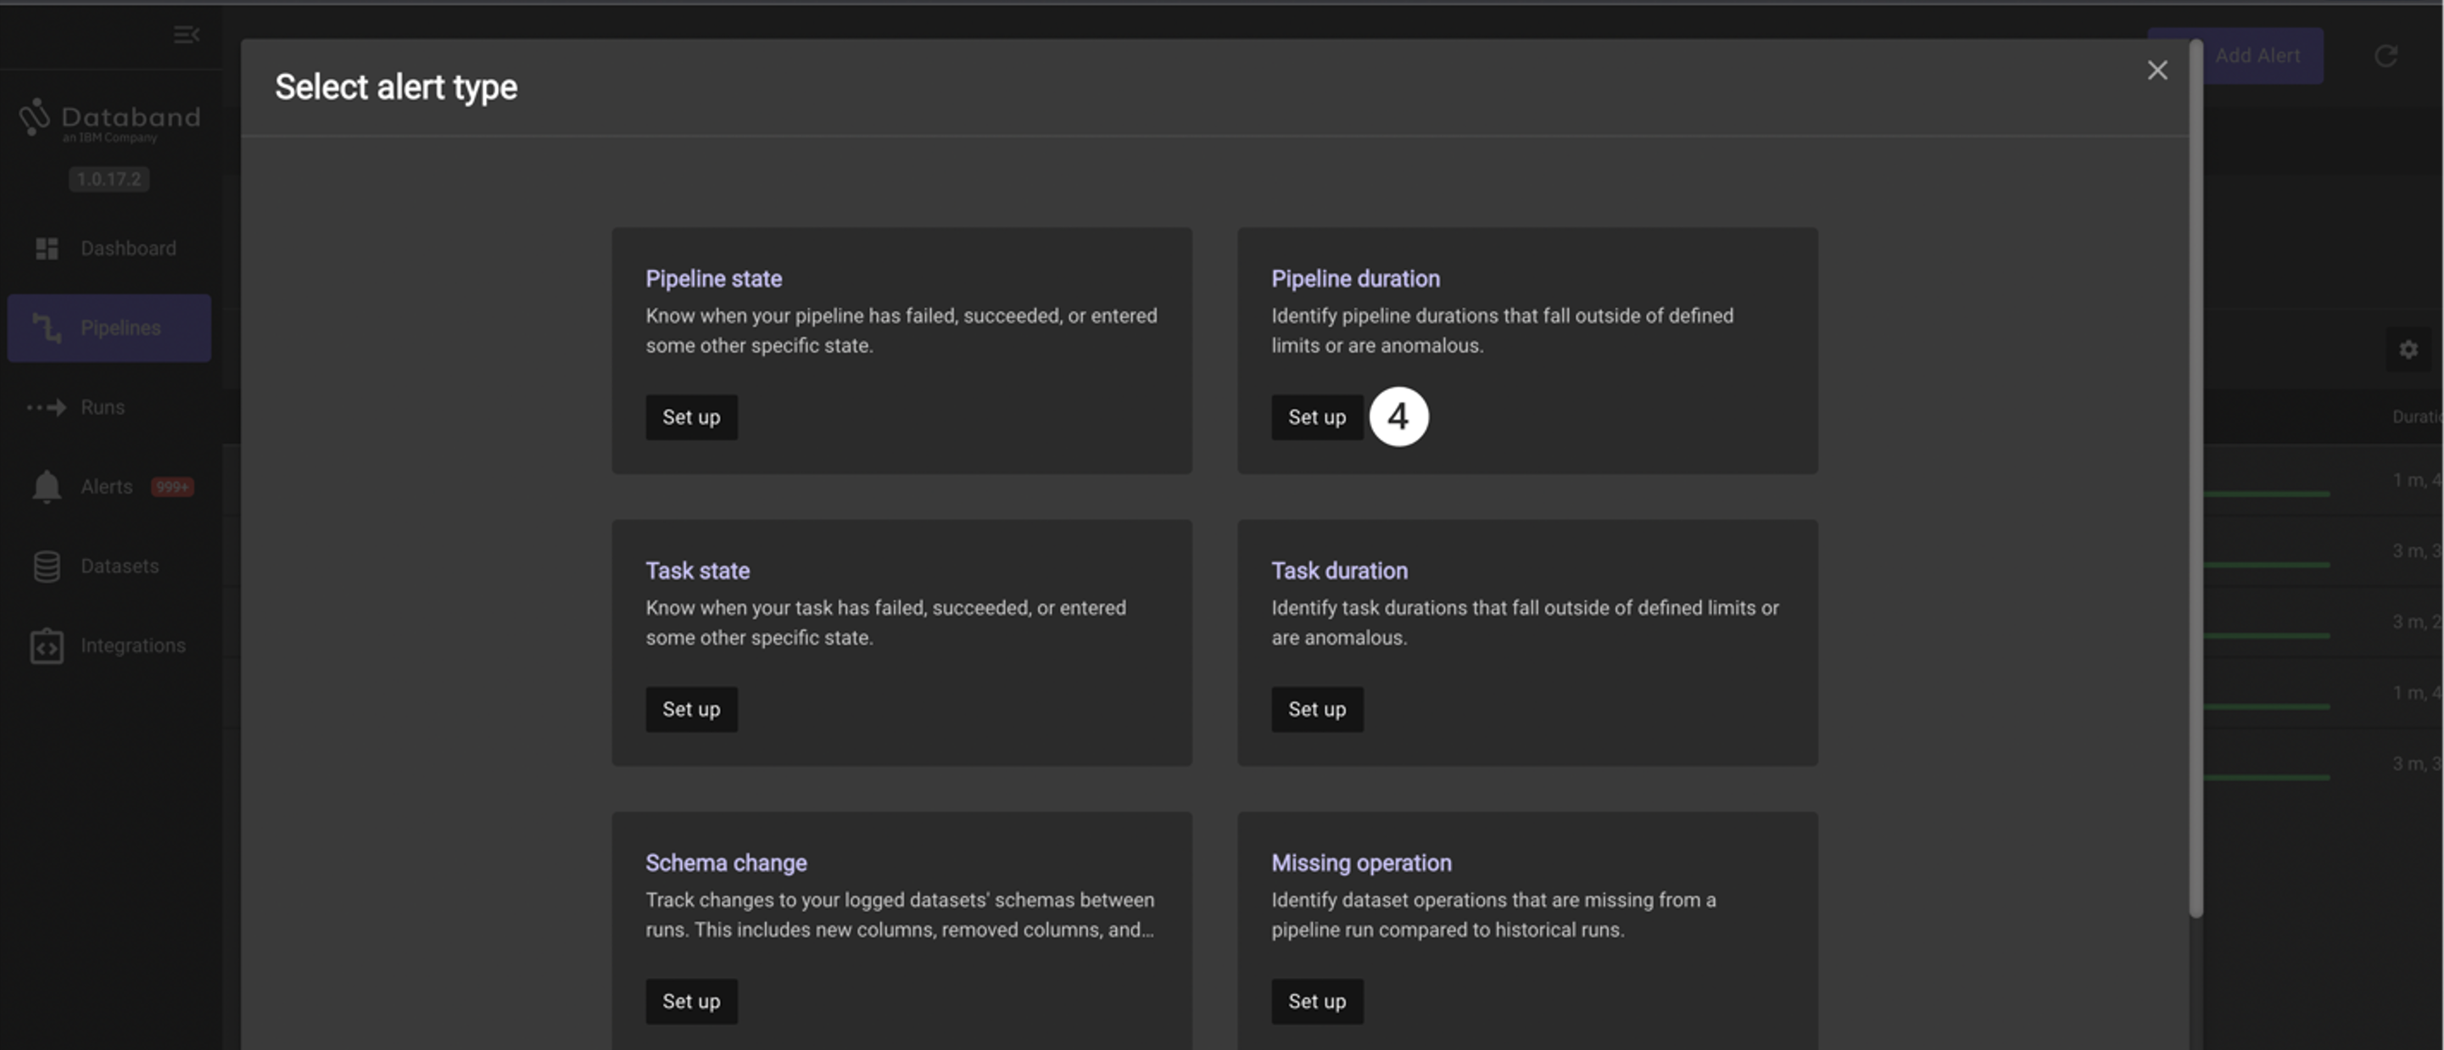The image size is (2444, 1050).
Task: Set up a Task state alert
Action: (690, 710)
